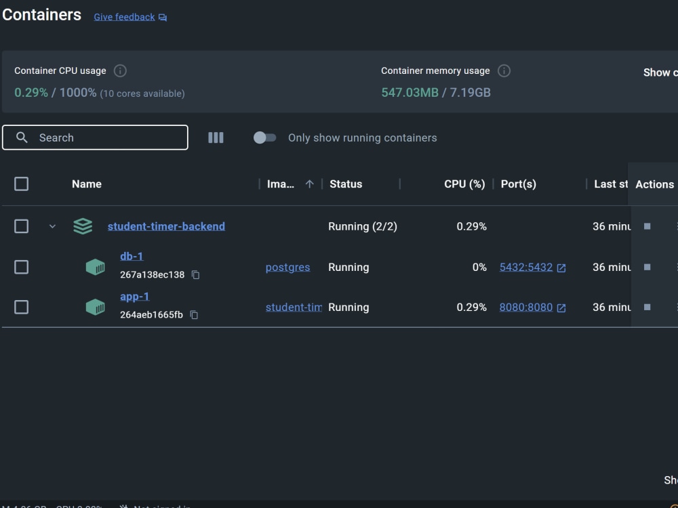Open the column display options icon
This screenshot has height=508, width=678.
216,137
